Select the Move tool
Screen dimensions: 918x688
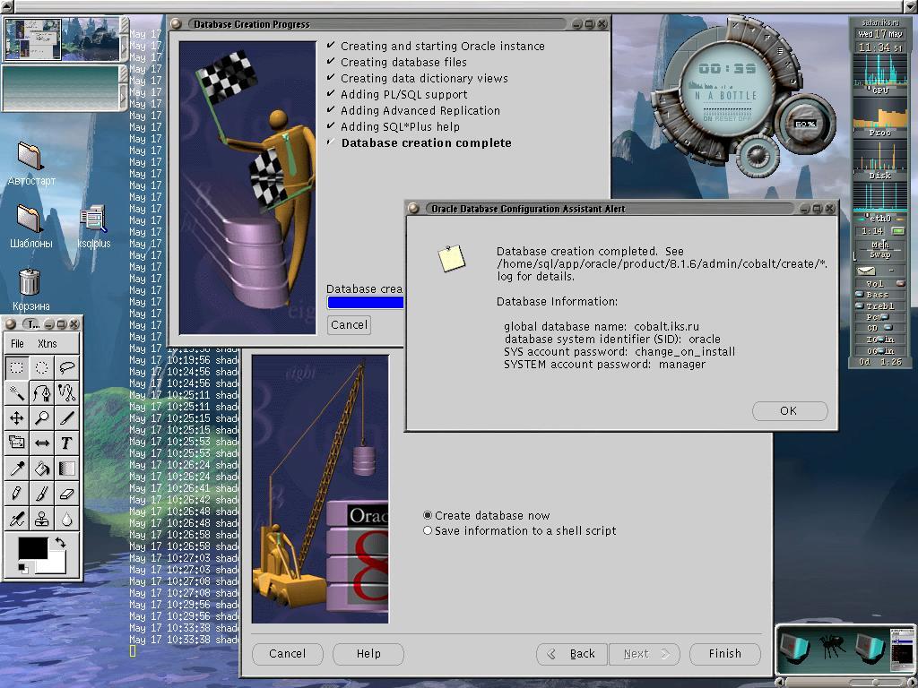click(x=17, y=417)
